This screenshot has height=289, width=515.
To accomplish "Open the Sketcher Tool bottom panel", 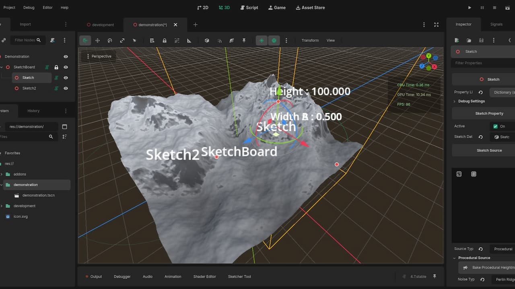I will pyautogui.click(x=239, y=277).
